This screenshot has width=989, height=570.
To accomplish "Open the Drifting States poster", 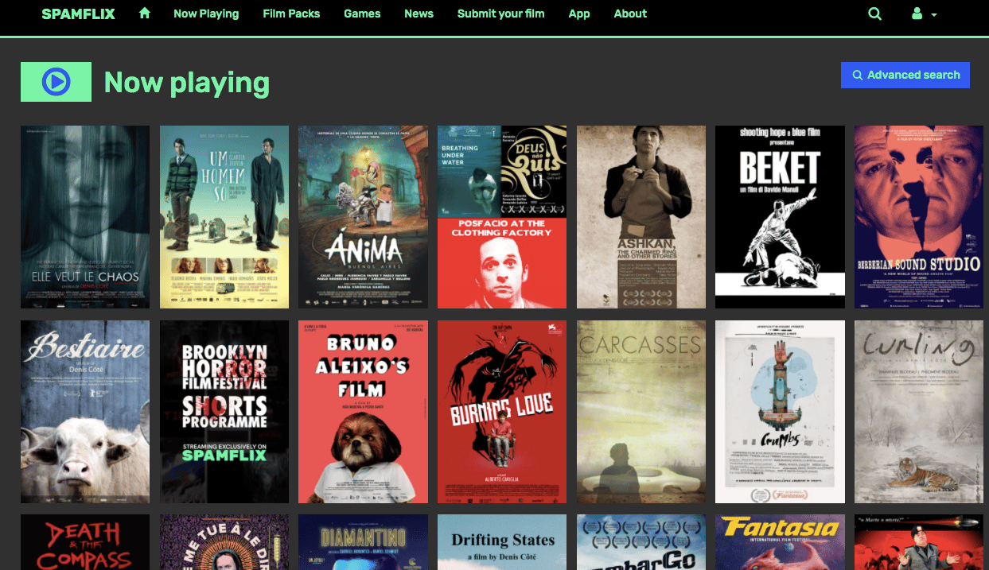I will pyautogui.click(x=502, y=542).
